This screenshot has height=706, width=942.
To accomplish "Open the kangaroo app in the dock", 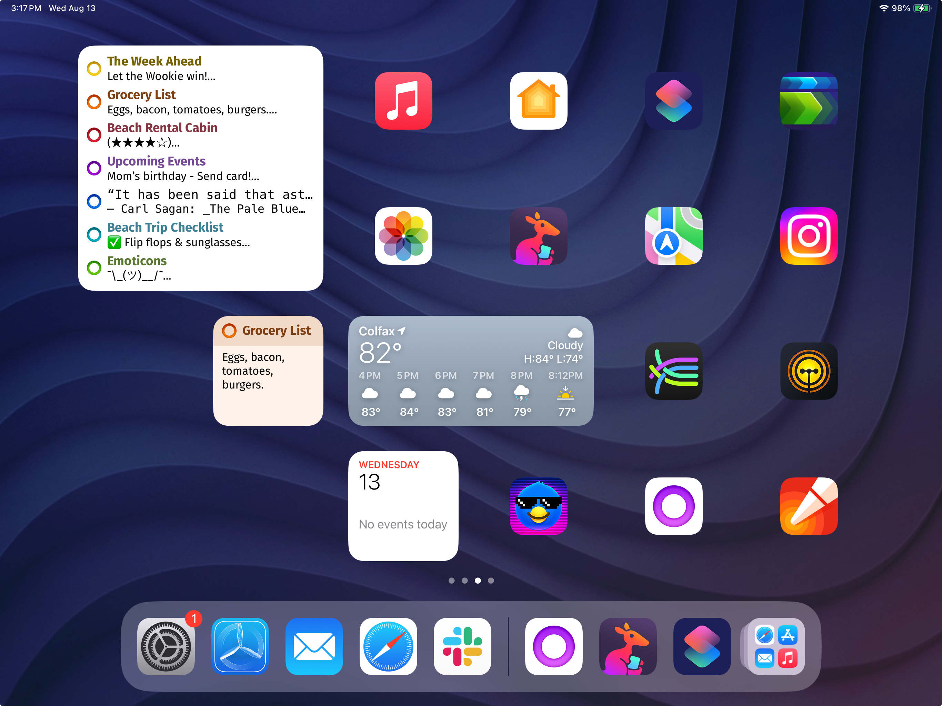I will click(628, 646).
